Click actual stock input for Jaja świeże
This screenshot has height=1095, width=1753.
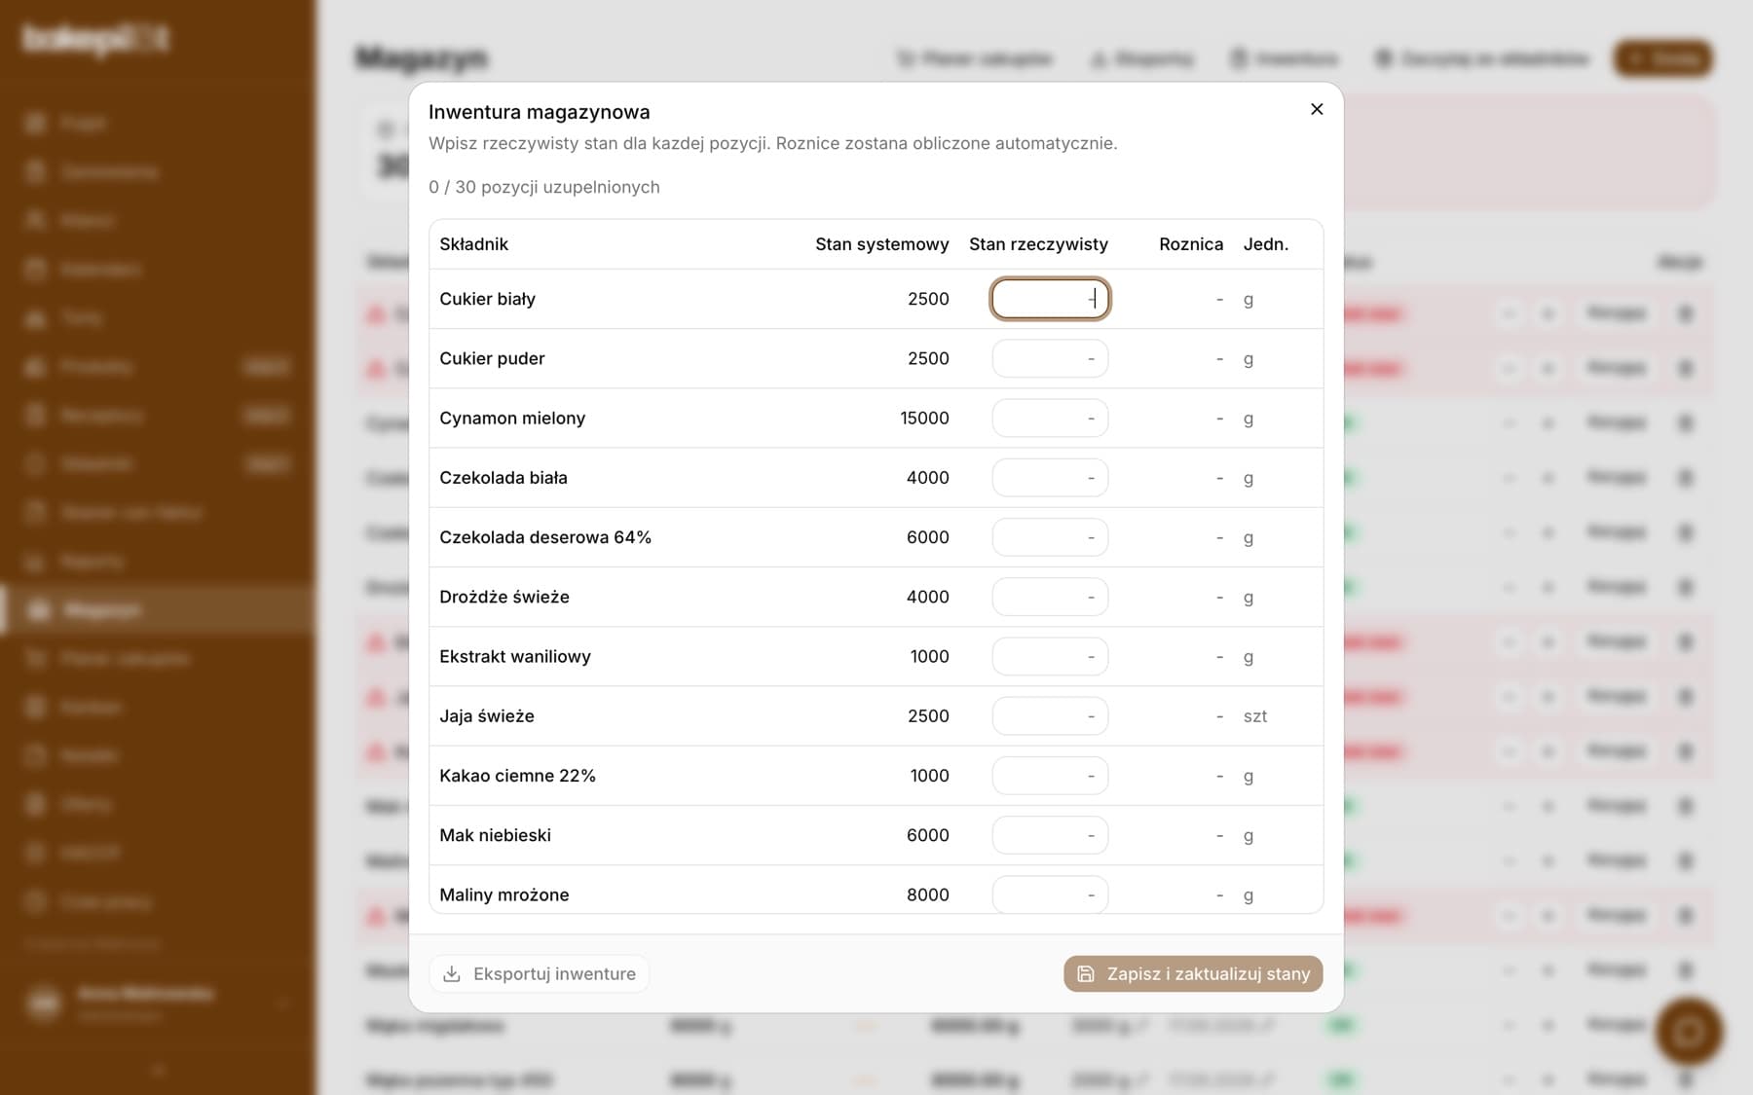(x=1050, y=716)
